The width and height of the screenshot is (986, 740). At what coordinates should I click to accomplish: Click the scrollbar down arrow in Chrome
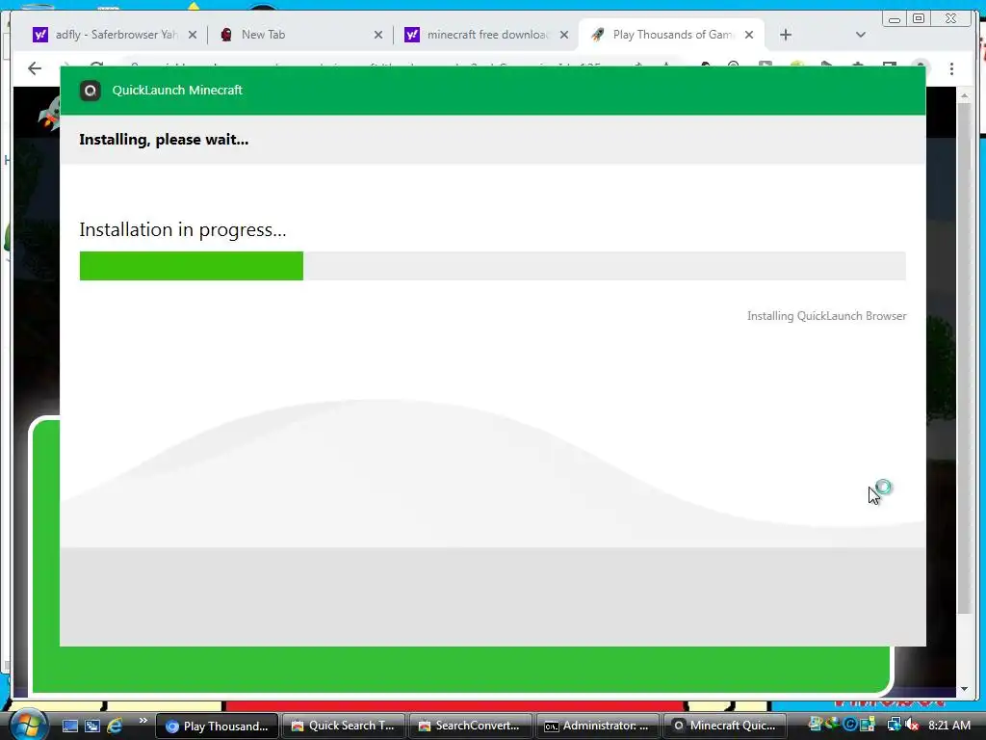coord(964,689)
